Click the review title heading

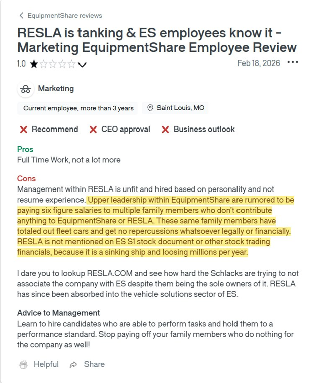(157, 40)
